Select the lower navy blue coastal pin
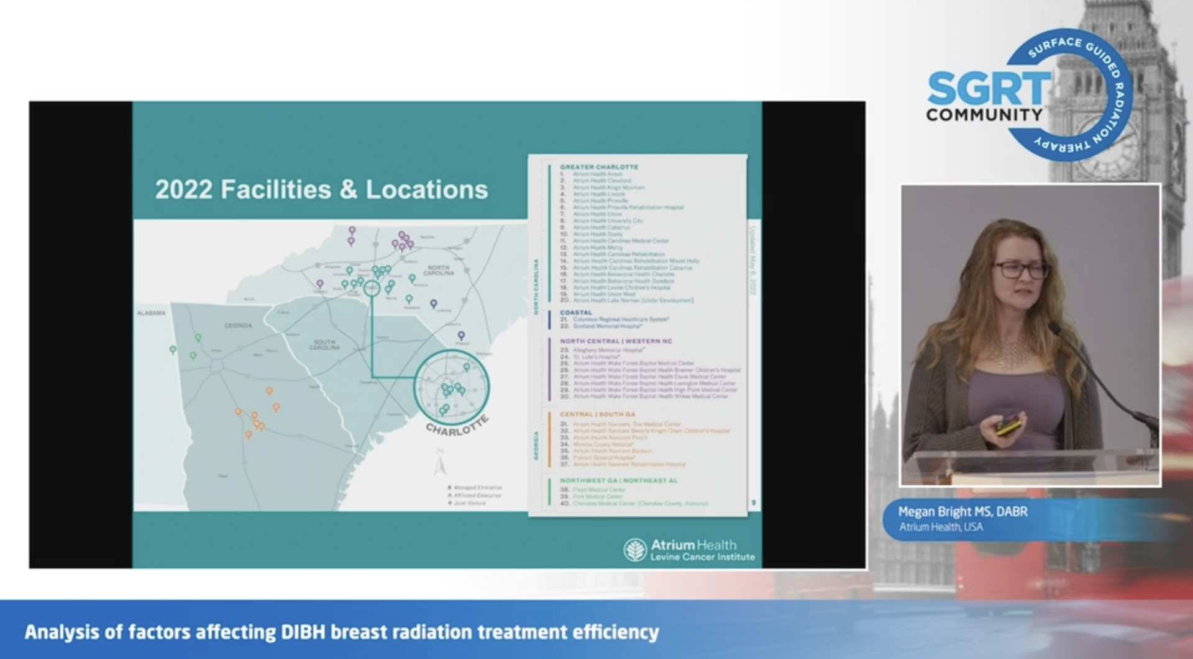The height and width of the screenshot is (659, 1193). pos(461,336)
